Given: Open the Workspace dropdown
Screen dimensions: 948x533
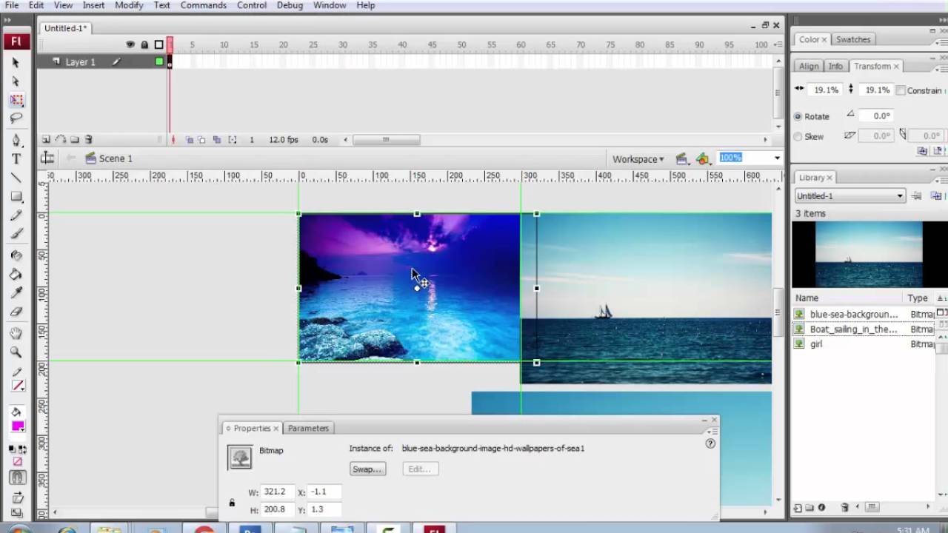Looking at the screenshot, I should coord(638,158).
